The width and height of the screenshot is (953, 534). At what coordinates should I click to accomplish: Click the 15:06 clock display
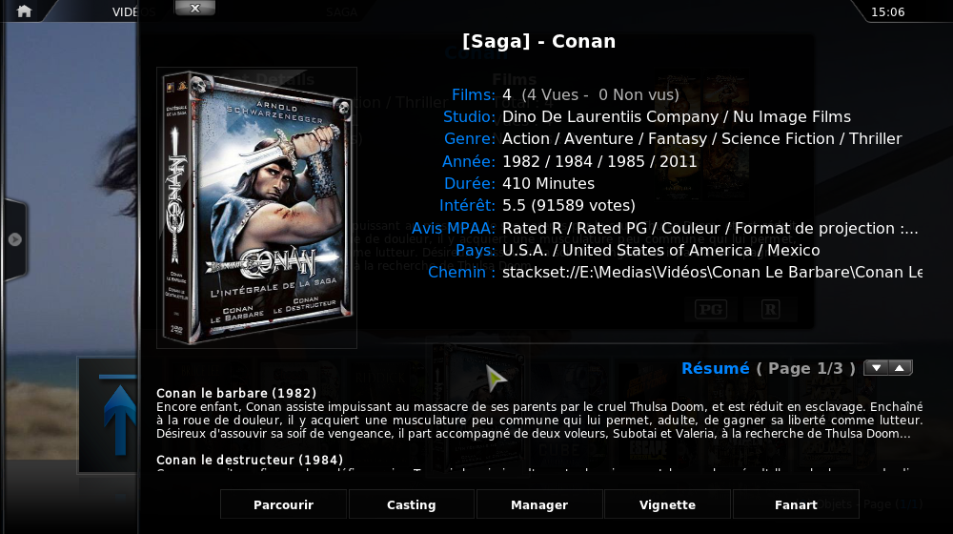887,12
